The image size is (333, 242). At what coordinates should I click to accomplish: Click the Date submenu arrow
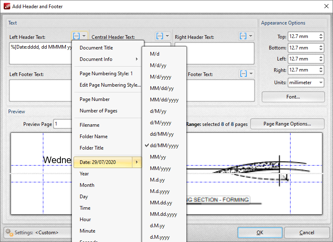coord(137,162)
